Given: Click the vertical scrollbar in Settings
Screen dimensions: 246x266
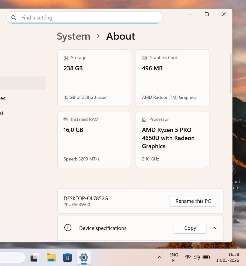Looking at the screenshot, I should pyautogui.click(x=231, y=73).
